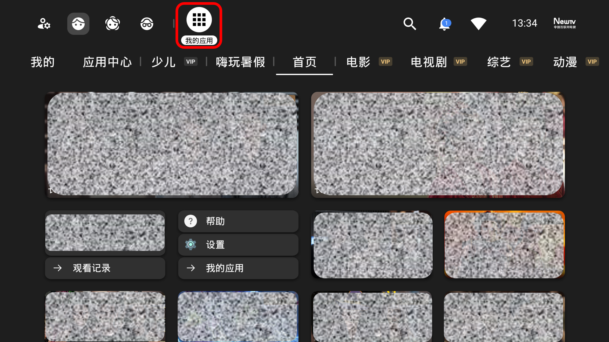
Task: Click the user settings profile icon
Action: coord(44,24)
